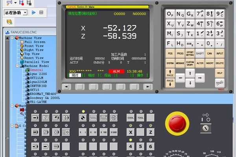
Task: Toggle the TOOL button on panel
Action: (x=140, y=118)
